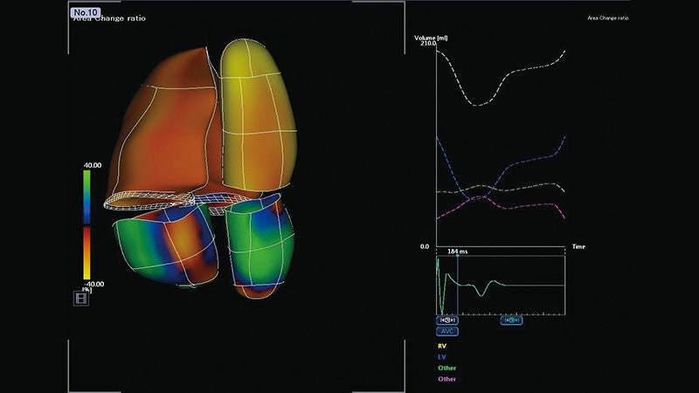This screenshot has height=393, width=699.
Task: Click the blue time cursor at 184 ms
Action: 457,286
